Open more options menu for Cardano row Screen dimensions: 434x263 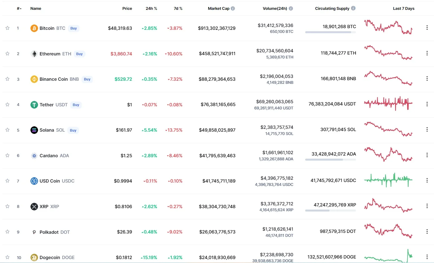click(x=427, y=155)
